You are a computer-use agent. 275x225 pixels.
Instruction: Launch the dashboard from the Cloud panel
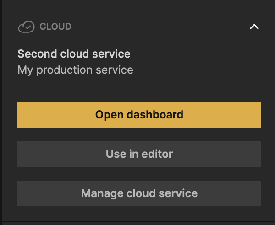click(139, 114)
